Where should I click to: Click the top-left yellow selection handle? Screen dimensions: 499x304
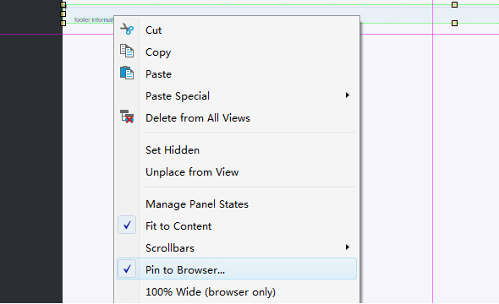[x=63, y=5]
